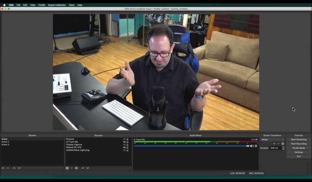Adjust G Track Mic volume slider
The height and width of the screenshot is (182, 312).
point(191,146)
